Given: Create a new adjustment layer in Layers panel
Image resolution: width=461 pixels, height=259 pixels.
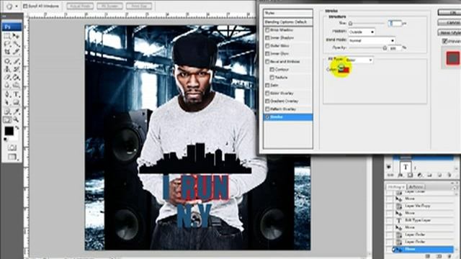Looking at the screenshot, I should click(420, 176).
